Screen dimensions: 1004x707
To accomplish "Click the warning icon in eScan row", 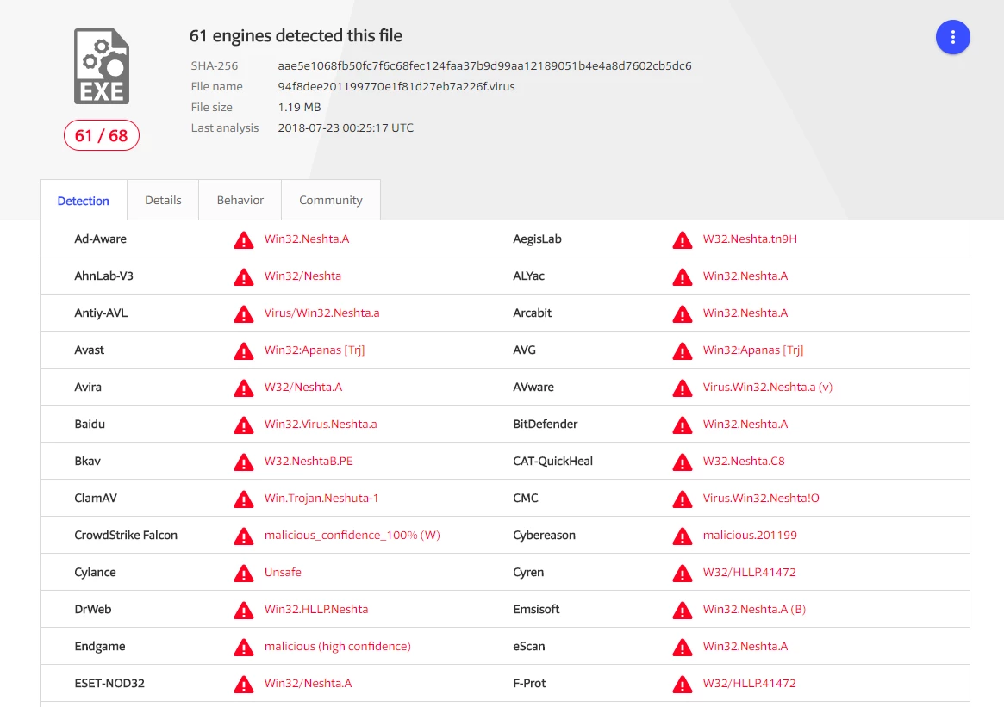I will (682, 648).
